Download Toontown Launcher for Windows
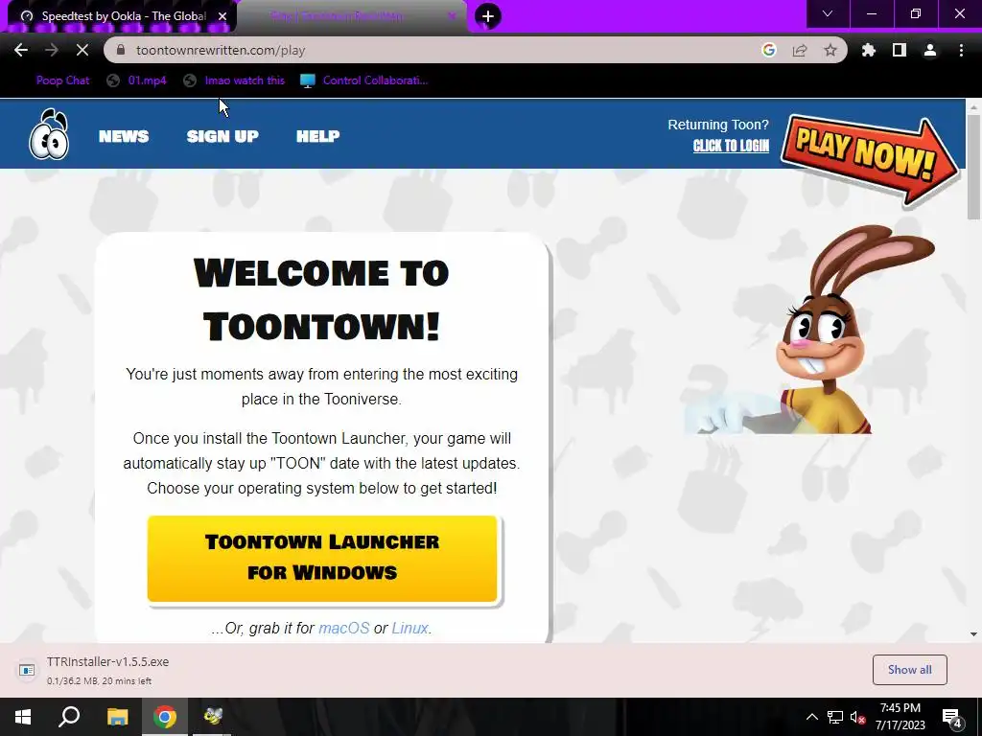The height and width of the screenshot is (736, 982). [322, 559]
